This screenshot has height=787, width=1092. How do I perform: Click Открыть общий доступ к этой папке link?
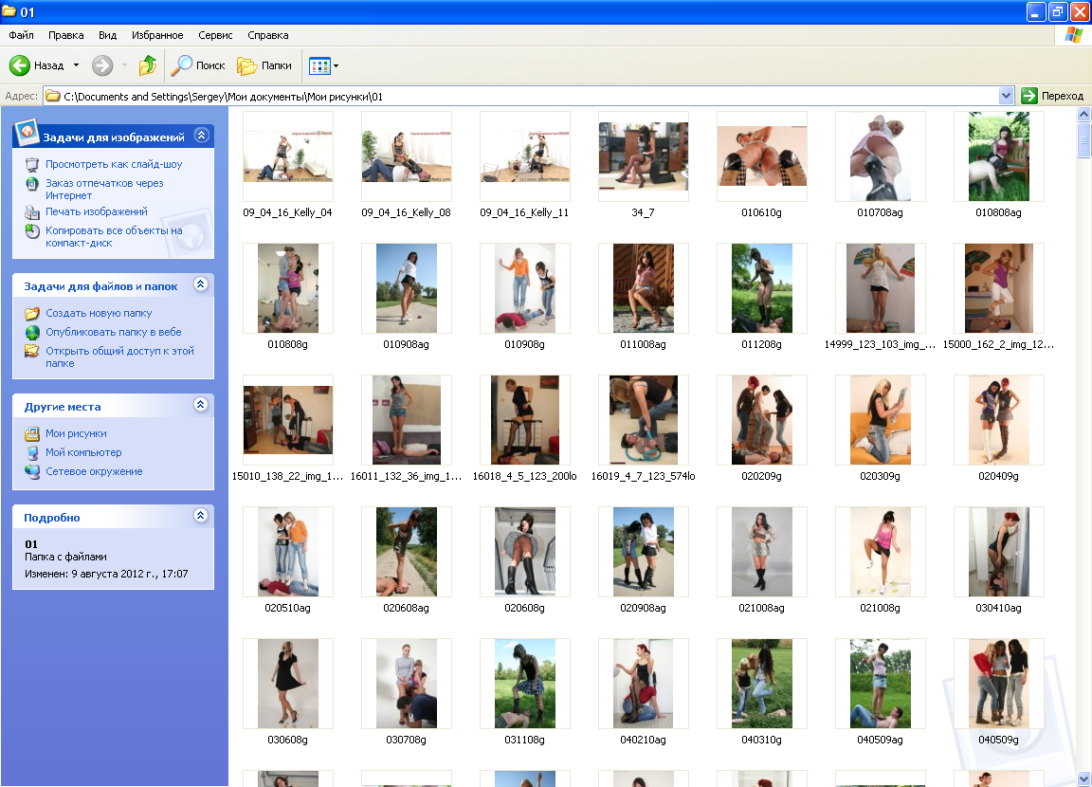coord(119,357)
